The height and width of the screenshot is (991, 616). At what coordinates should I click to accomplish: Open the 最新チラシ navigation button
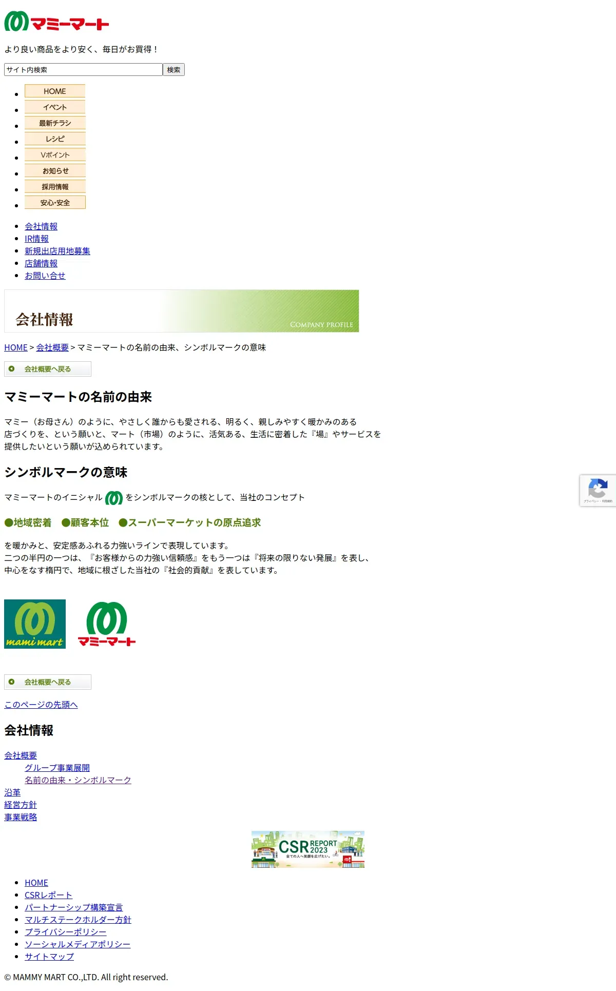(55, 123)
